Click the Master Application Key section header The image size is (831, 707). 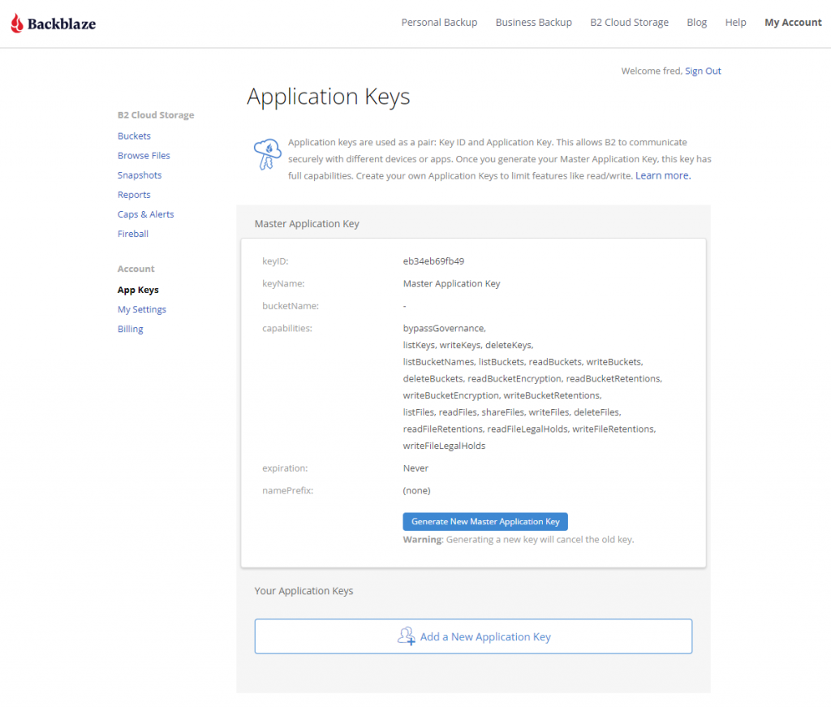(307, 224)
